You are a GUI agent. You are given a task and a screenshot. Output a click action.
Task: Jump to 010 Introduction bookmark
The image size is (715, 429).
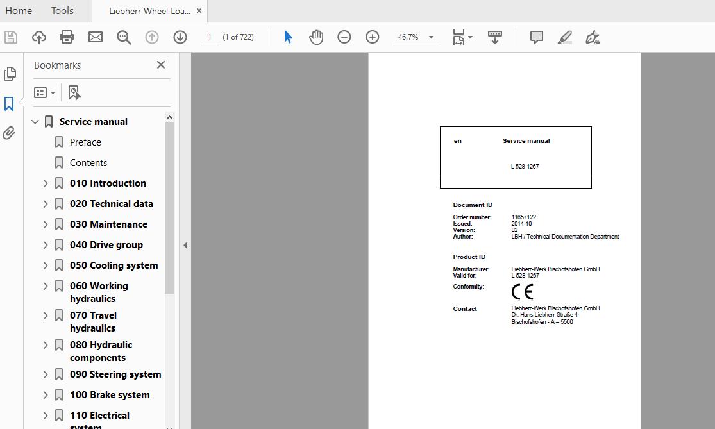coord(108,183)
